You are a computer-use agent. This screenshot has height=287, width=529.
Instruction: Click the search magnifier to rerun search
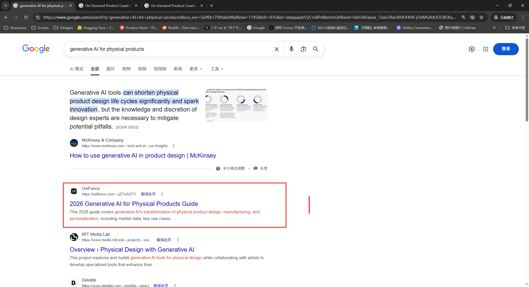coord(315,49)
